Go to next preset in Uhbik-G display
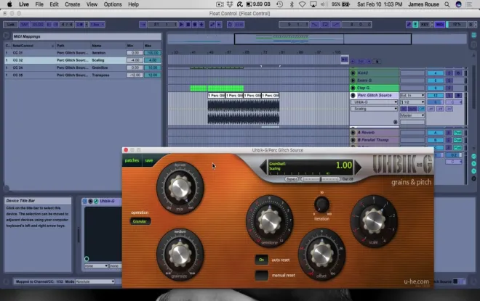 (358, 167)
